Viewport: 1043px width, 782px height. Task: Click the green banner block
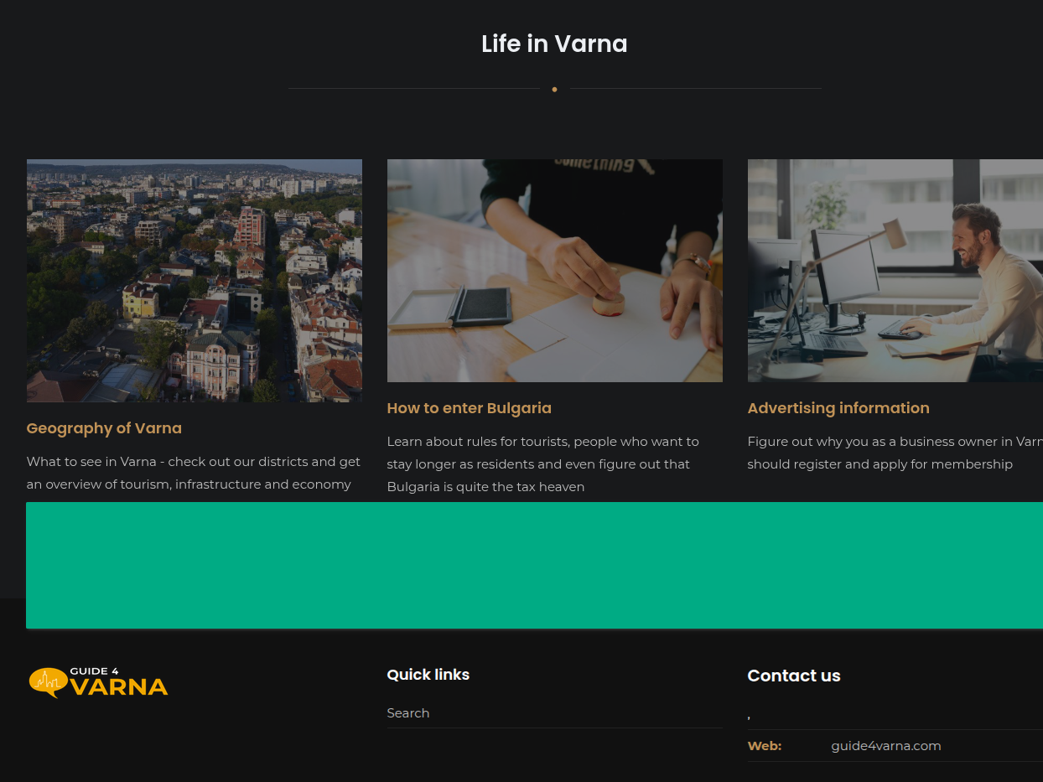pos(535,566)
